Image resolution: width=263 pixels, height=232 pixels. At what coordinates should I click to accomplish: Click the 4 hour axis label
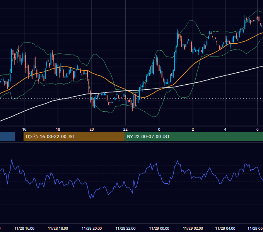[x=225, y=130]
